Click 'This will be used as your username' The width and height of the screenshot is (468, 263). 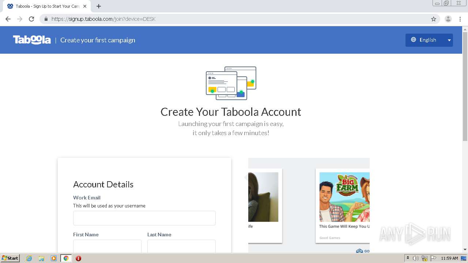point(109,206)
